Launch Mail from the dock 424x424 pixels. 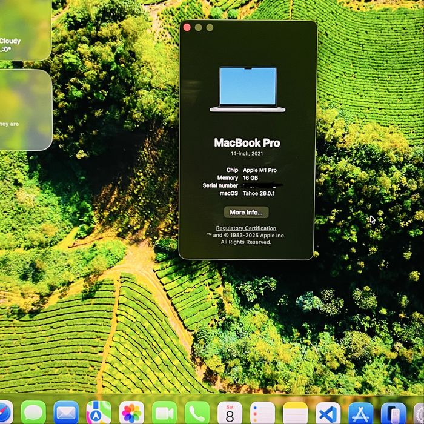coord(66,412)
